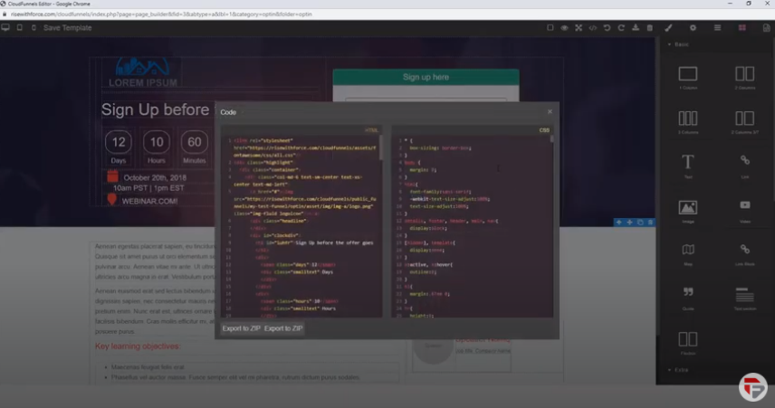
Task: Open the gear settings panel
Action: 694,28
